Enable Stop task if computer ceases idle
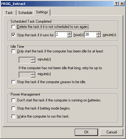 tap(13, 82)
